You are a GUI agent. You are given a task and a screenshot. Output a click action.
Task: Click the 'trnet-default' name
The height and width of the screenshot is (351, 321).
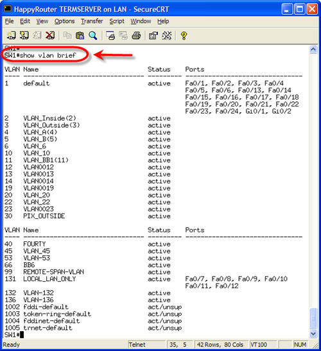pyautogui.click(x=48, y=328)
